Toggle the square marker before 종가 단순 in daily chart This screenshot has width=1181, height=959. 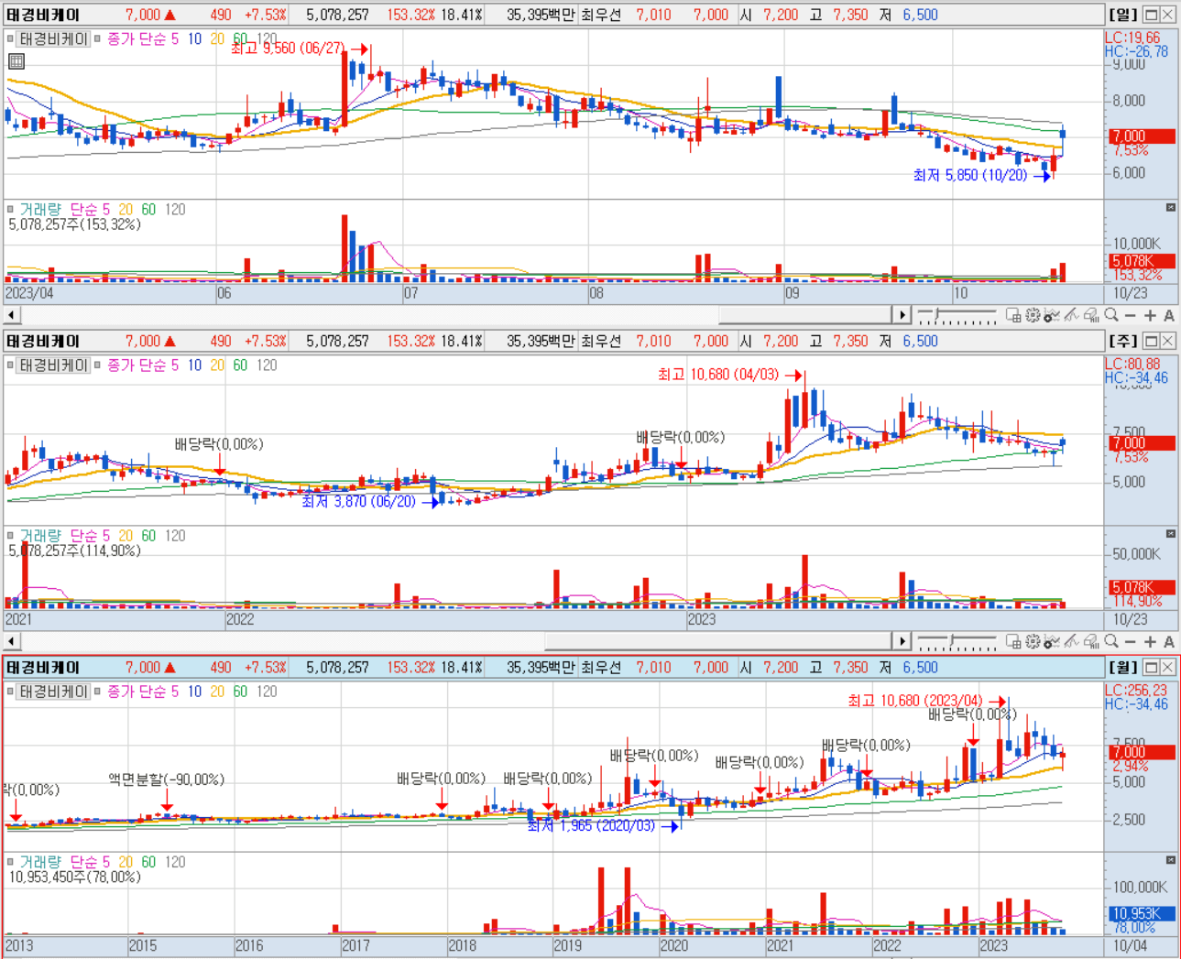[98, 39]
